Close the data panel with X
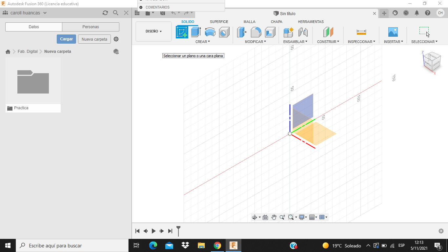 point(126,13)
